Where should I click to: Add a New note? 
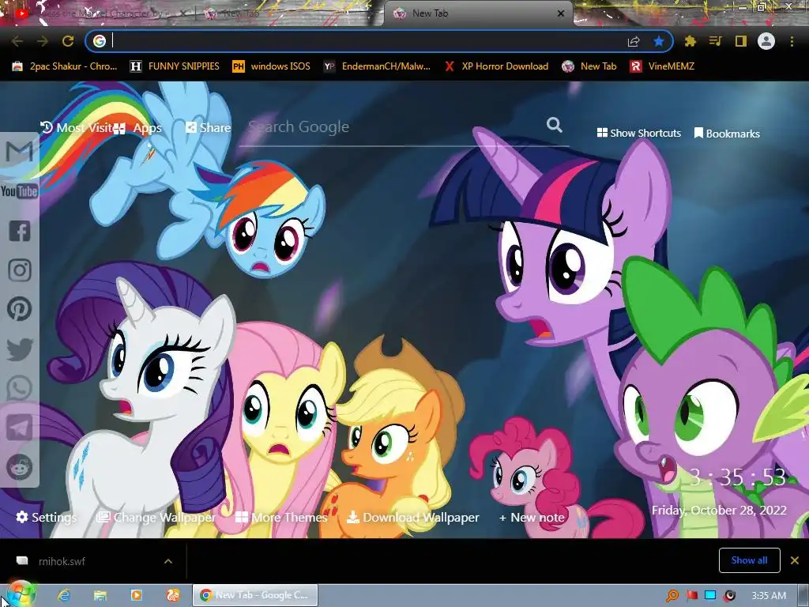tap(532, 517)
